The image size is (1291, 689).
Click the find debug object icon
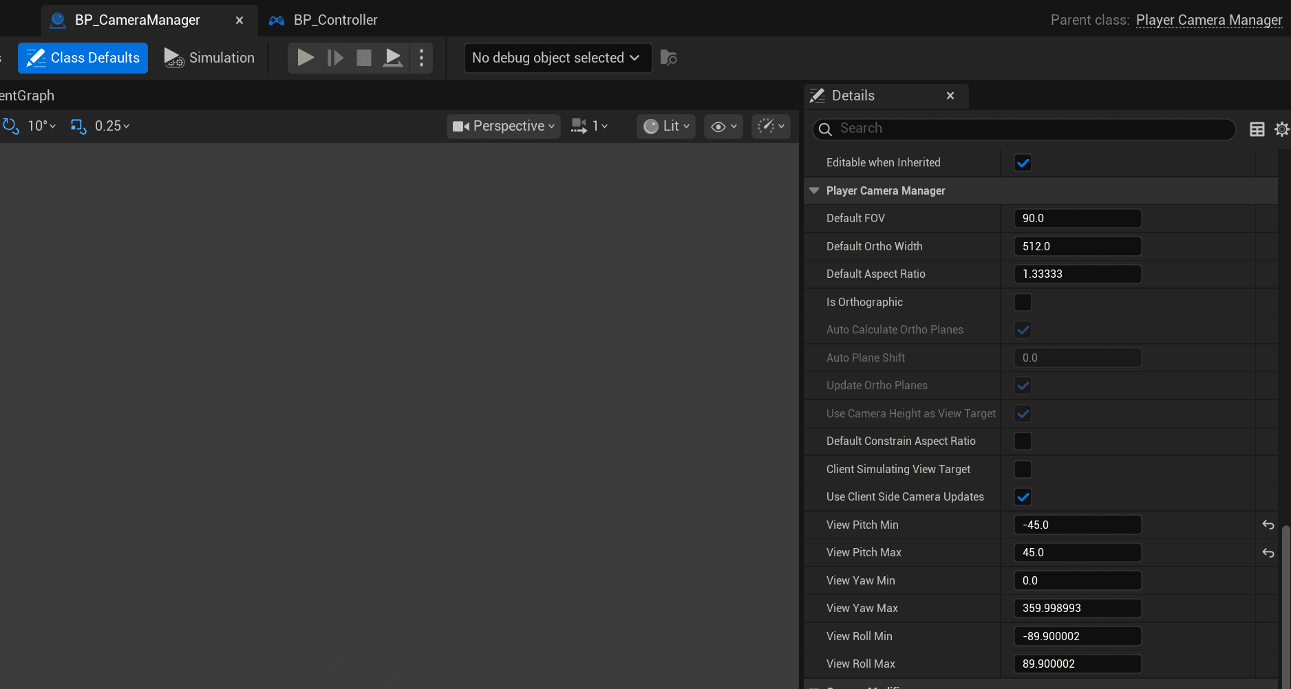[x=668, y=58]
